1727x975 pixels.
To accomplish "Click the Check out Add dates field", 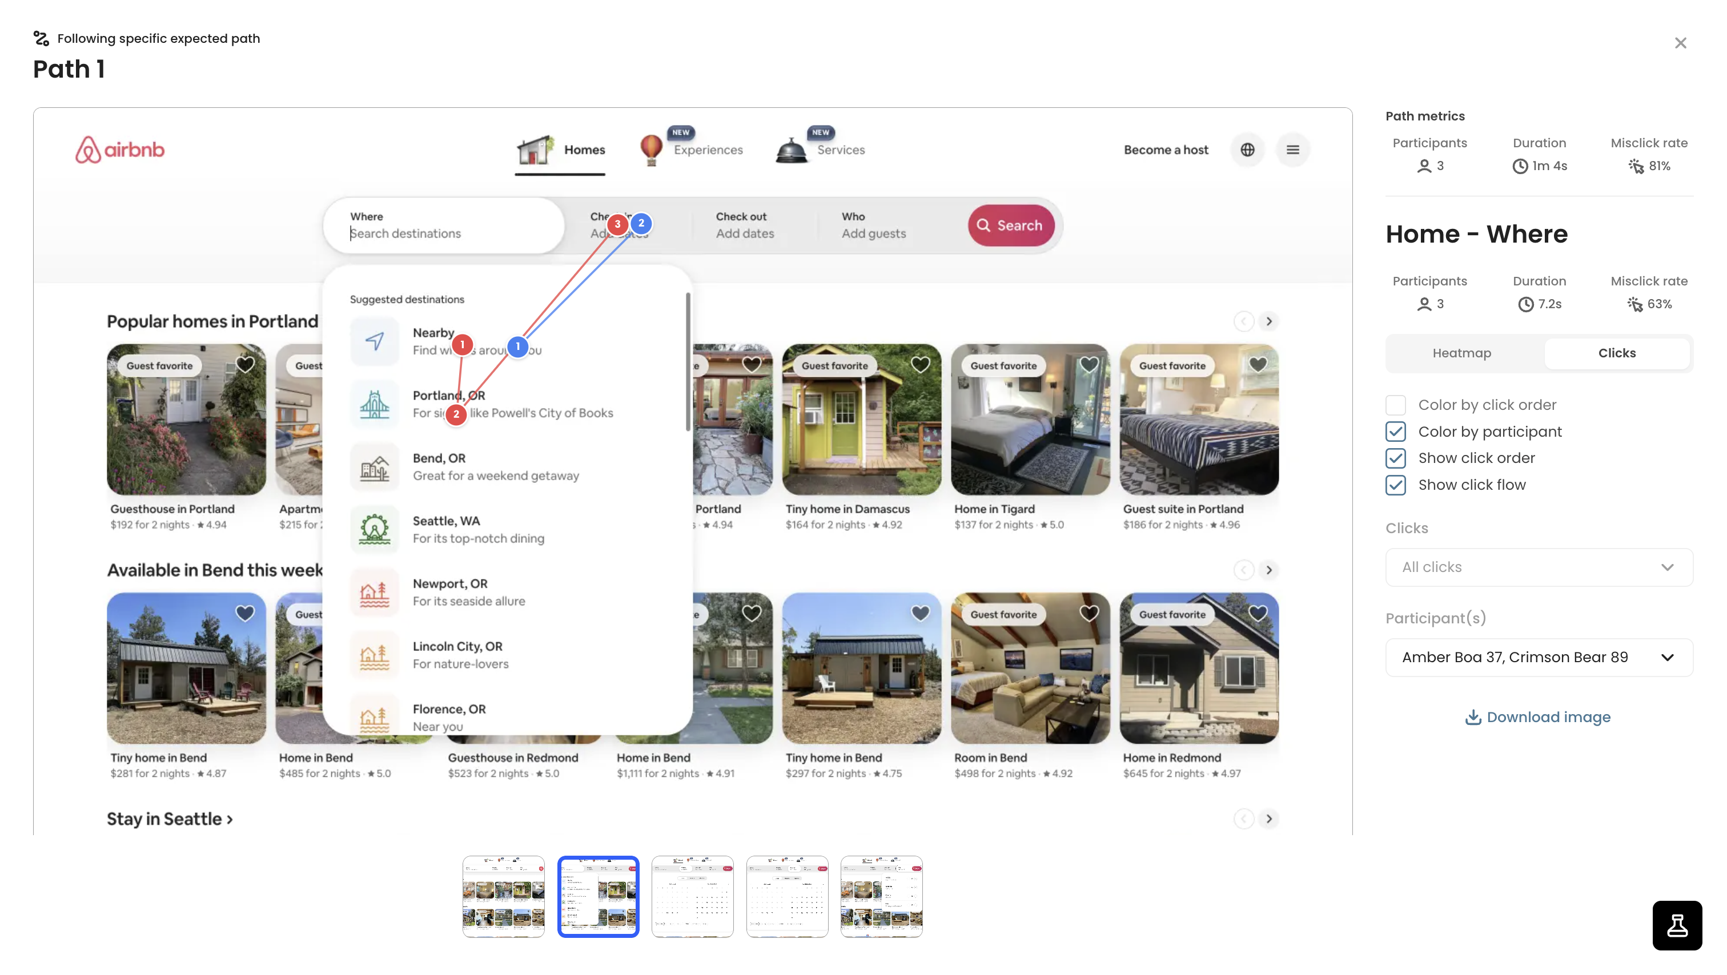I will (754, 225).
